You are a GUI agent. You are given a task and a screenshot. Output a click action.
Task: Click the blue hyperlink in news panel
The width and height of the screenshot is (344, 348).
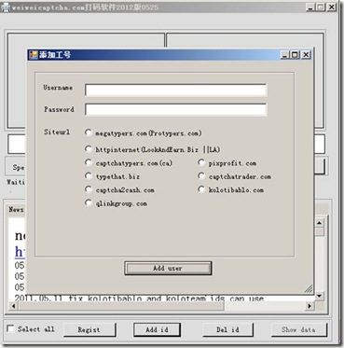(x=20, y=252)
